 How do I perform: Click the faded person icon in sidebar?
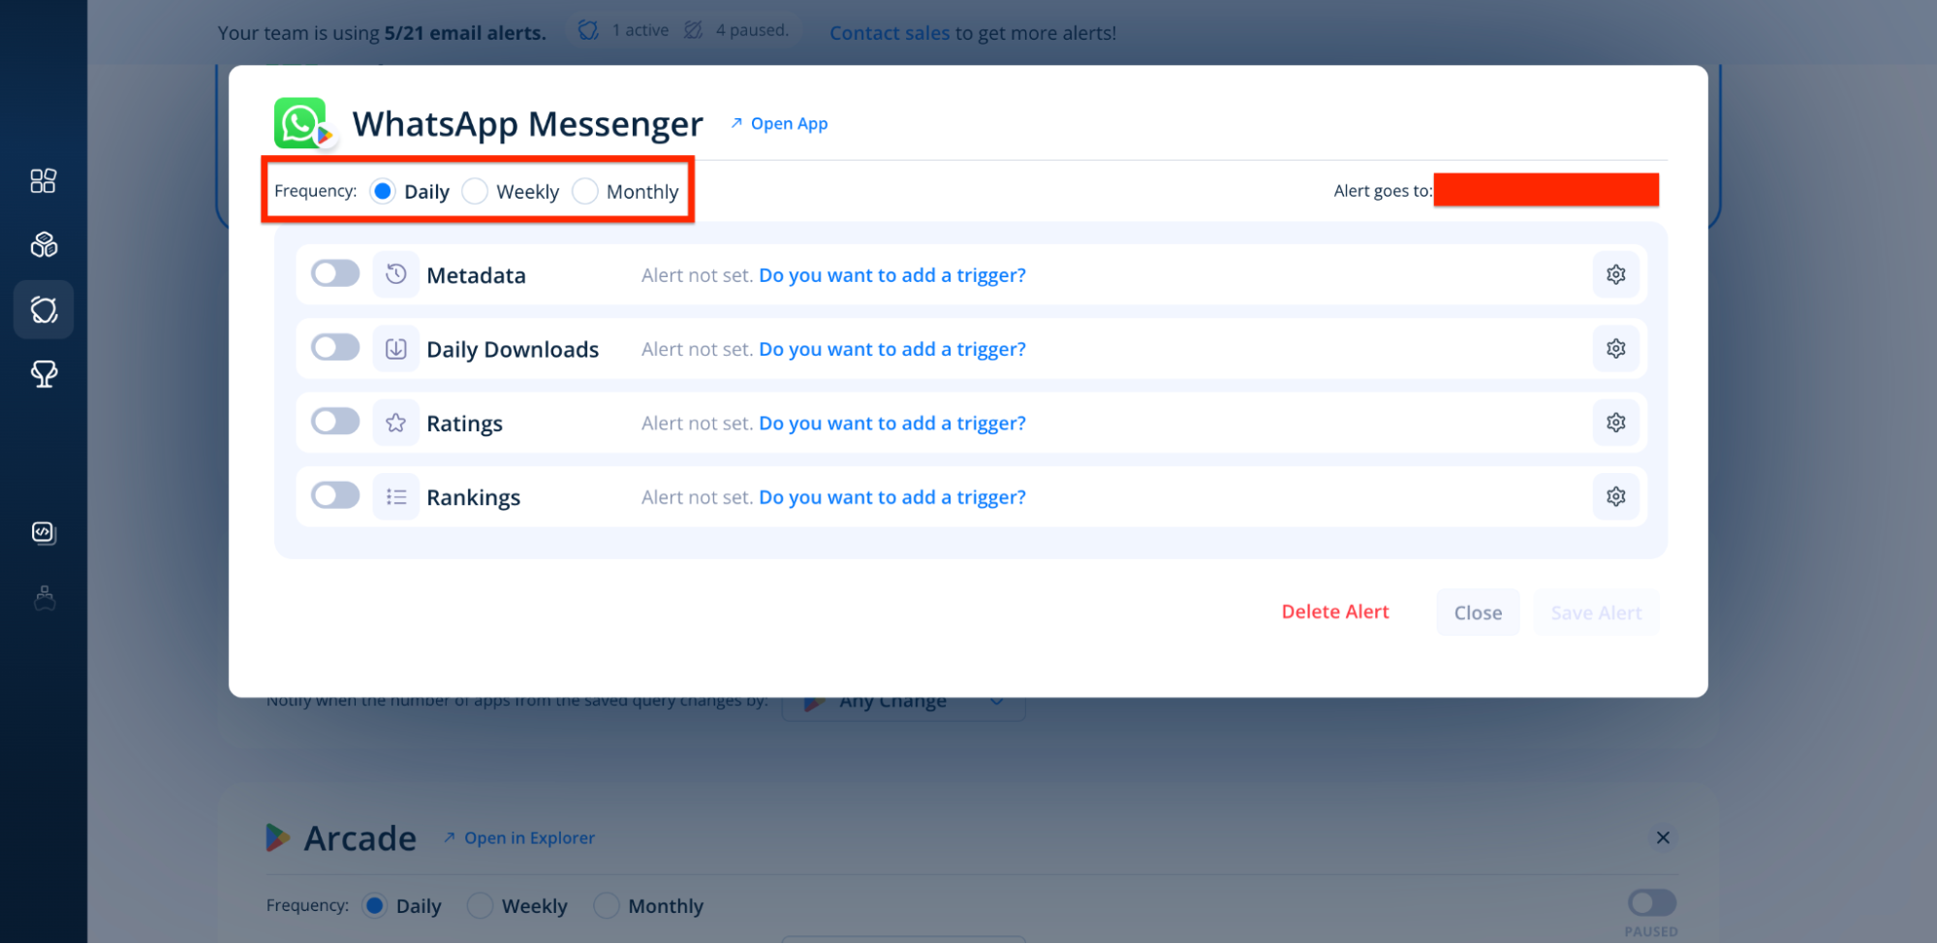(x=44, y=598)
